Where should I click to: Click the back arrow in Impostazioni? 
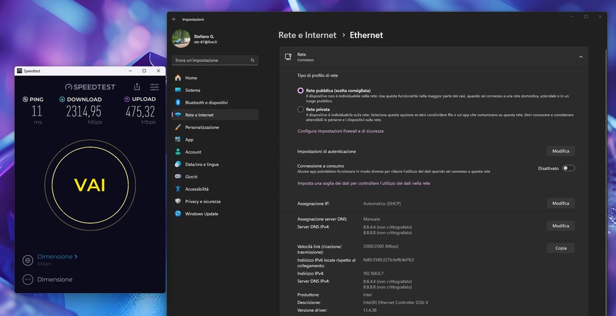point(174,19)
